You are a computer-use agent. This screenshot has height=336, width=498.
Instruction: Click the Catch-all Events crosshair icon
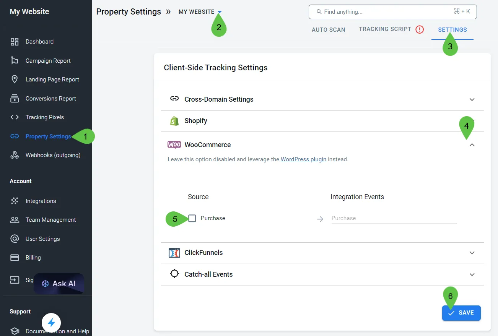coord(174,274)
